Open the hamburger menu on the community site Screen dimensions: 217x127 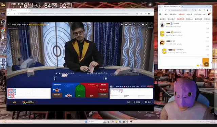(160, 14)
